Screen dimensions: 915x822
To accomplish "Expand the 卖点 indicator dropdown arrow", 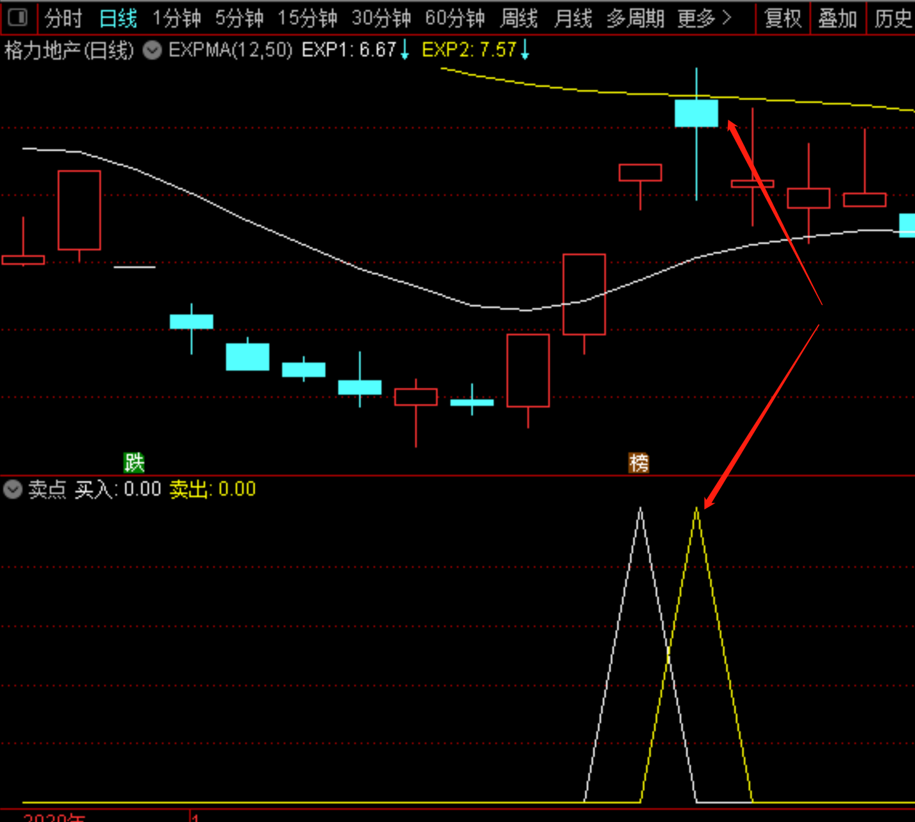I will [x=12, y=490].
